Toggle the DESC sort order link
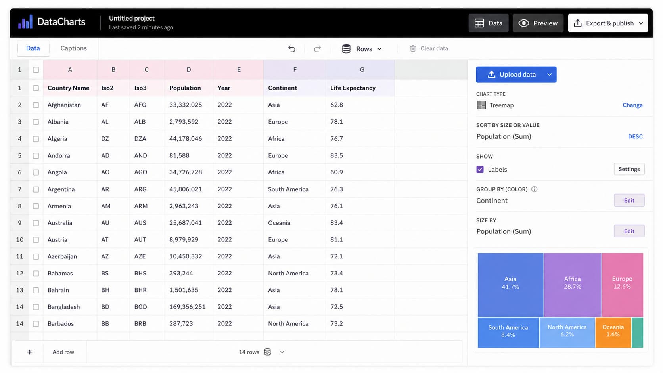663x373 pixels. coord(635,136)
